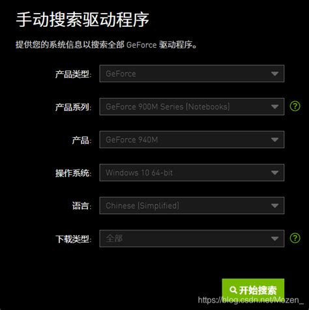This screenshot has height=310, width=309.
Task: Open the Windows 10 64-bit selector
Action: 192,172
